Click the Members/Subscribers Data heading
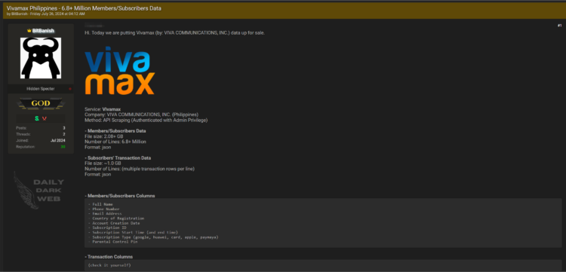566x272 pixels. pos(115,131)
